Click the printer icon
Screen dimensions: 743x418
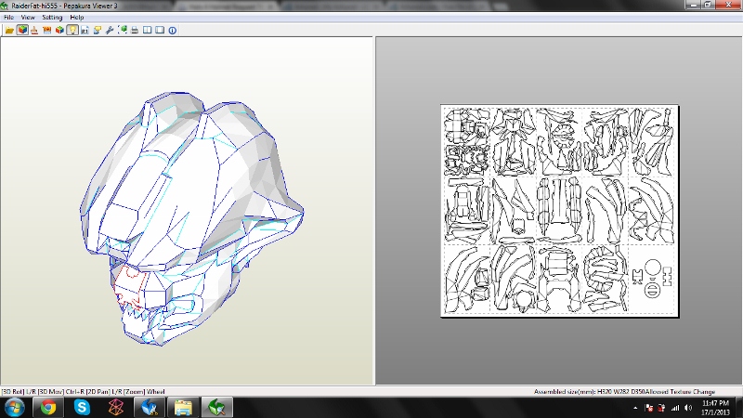pyautogui.click(x=135, y=31)
